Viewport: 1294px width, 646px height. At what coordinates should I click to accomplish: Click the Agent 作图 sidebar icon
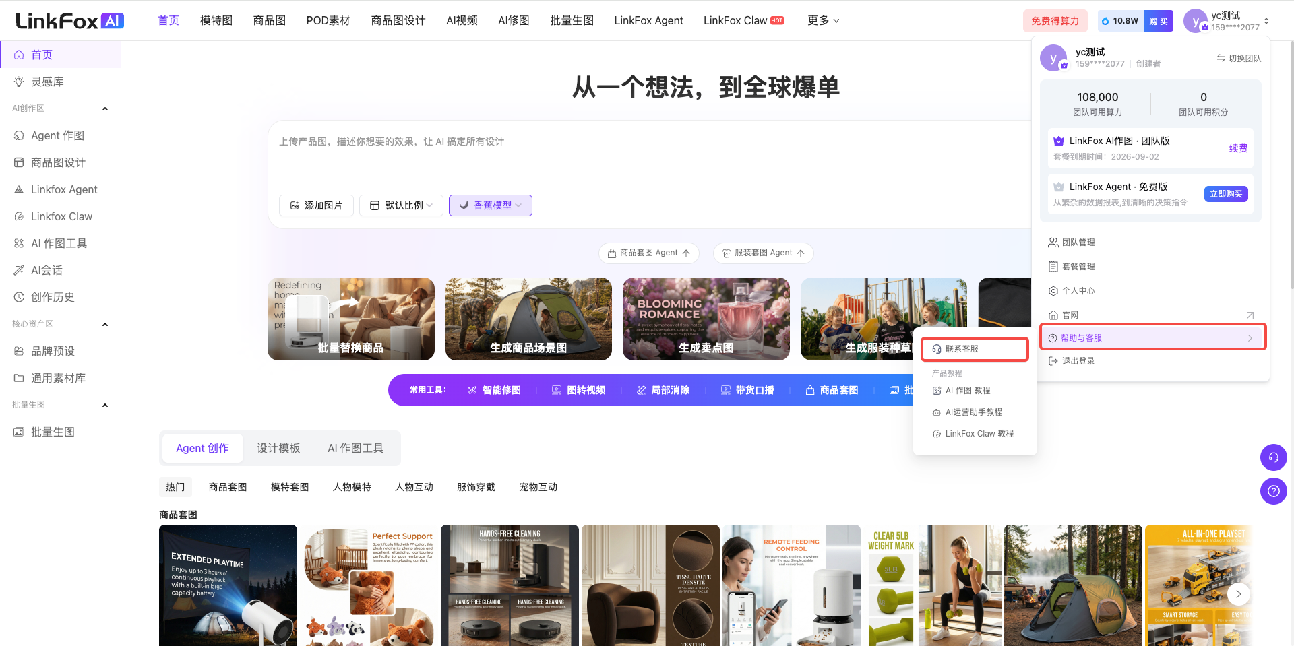19,135
